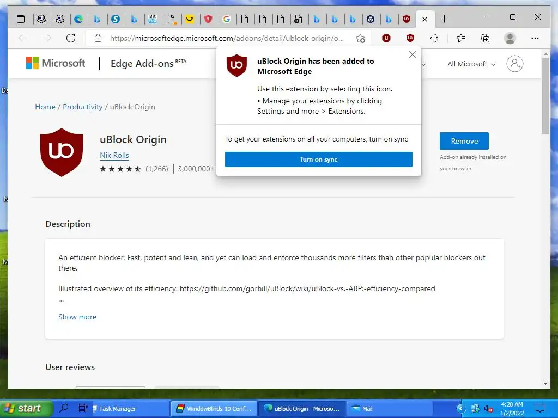Open the uBlock Origin shield toolbar icon
Image resolution: width=558 pixels, height=418 pixels.
point(410,38)
